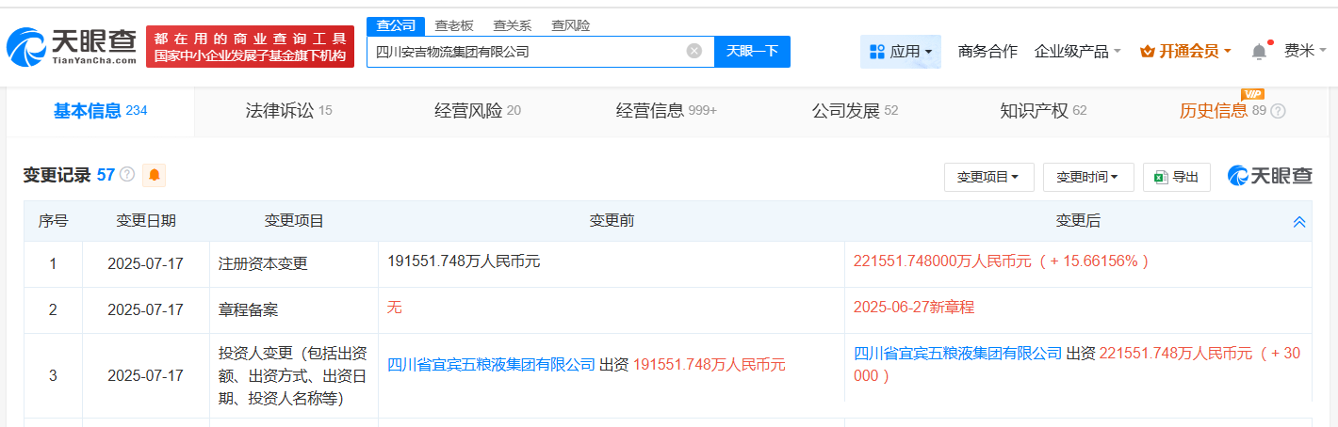The image size is (1338, 427).
Task: Click the 2025-06-27新章程 value
Action: pyautogui.click(x=914, y=308)
